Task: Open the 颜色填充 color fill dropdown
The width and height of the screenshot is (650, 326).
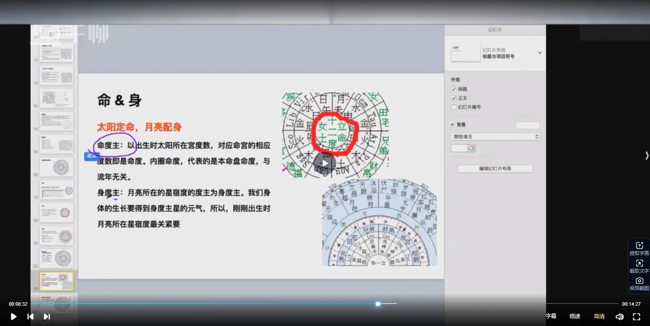Action: 495,137
